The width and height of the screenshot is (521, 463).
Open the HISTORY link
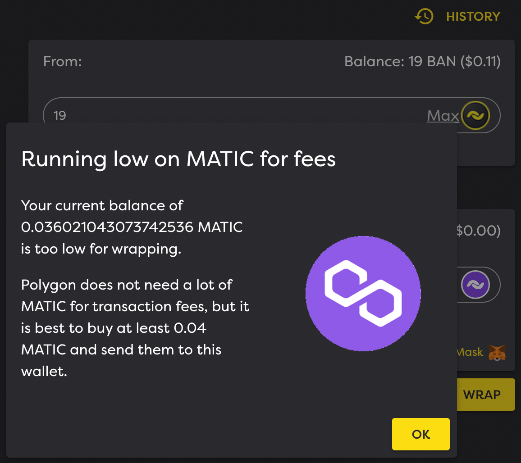473,16
